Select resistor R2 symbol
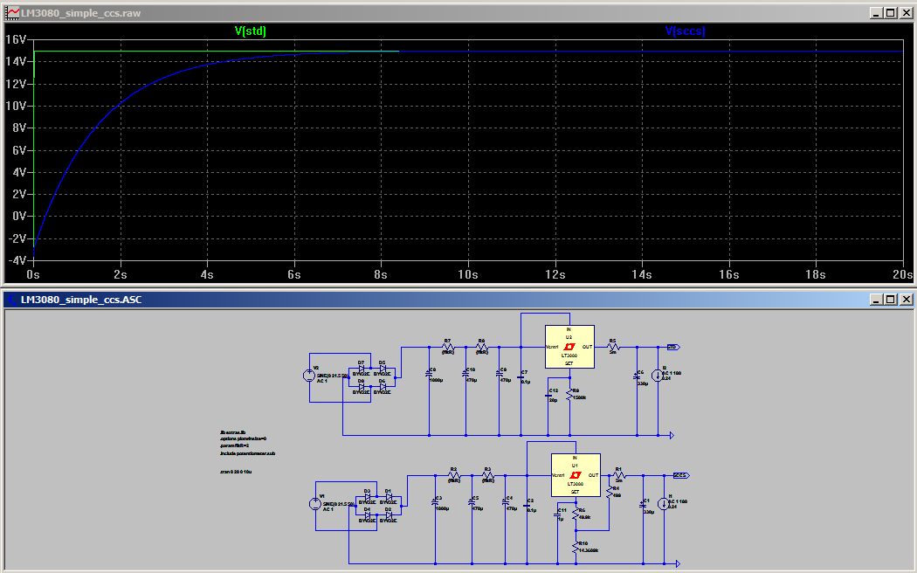917x573 pixels. 454,476
